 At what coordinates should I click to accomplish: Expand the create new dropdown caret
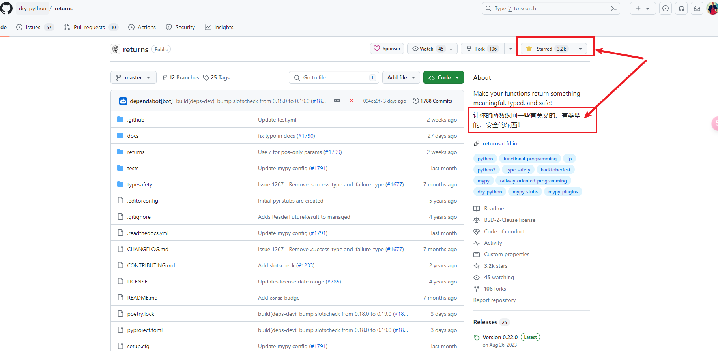point(648,8)
